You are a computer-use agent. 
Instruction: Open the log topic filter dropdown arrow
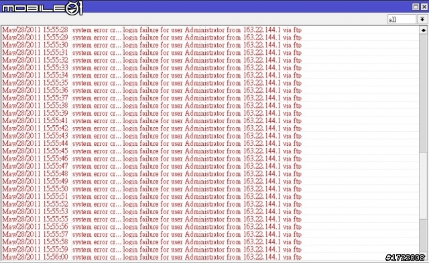(422, 19)
